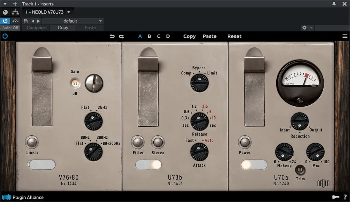This screenshot has width=350, height=202.
Task: Toggle the V76/80 indicator lamp switch
Action: (x=42, y=165)
